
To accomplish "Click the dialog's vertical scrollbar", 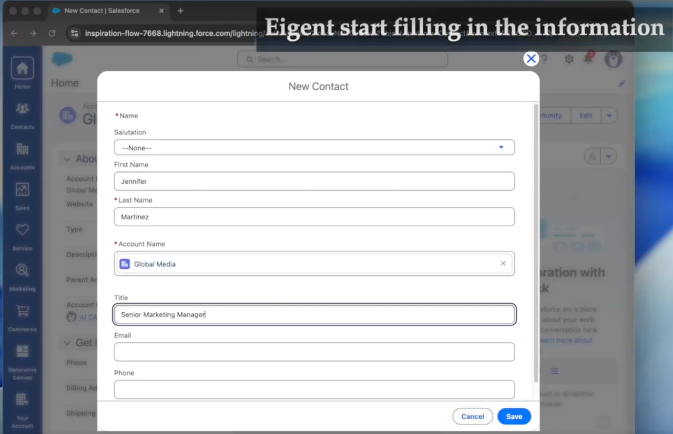I will (x=536, y=241).
